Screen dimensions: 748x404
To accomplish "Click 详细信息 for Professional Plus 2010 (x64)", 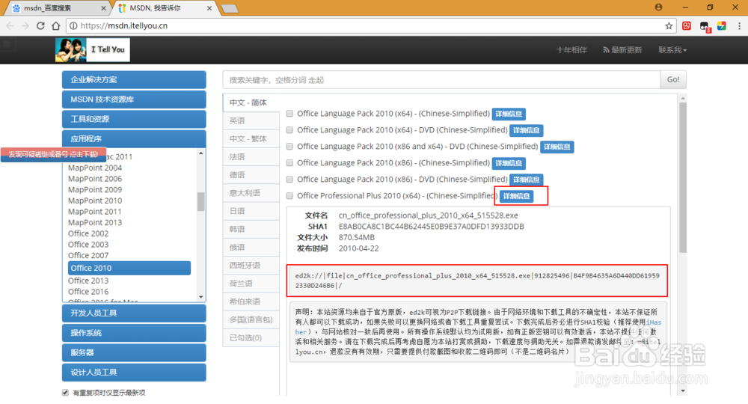I will point(517,196).
